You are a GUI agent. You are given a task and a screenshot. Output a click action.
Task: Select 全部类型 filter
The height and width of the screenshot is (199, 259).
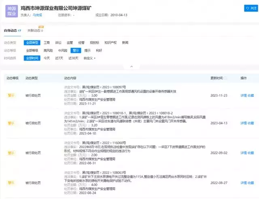tap(32, 43)
